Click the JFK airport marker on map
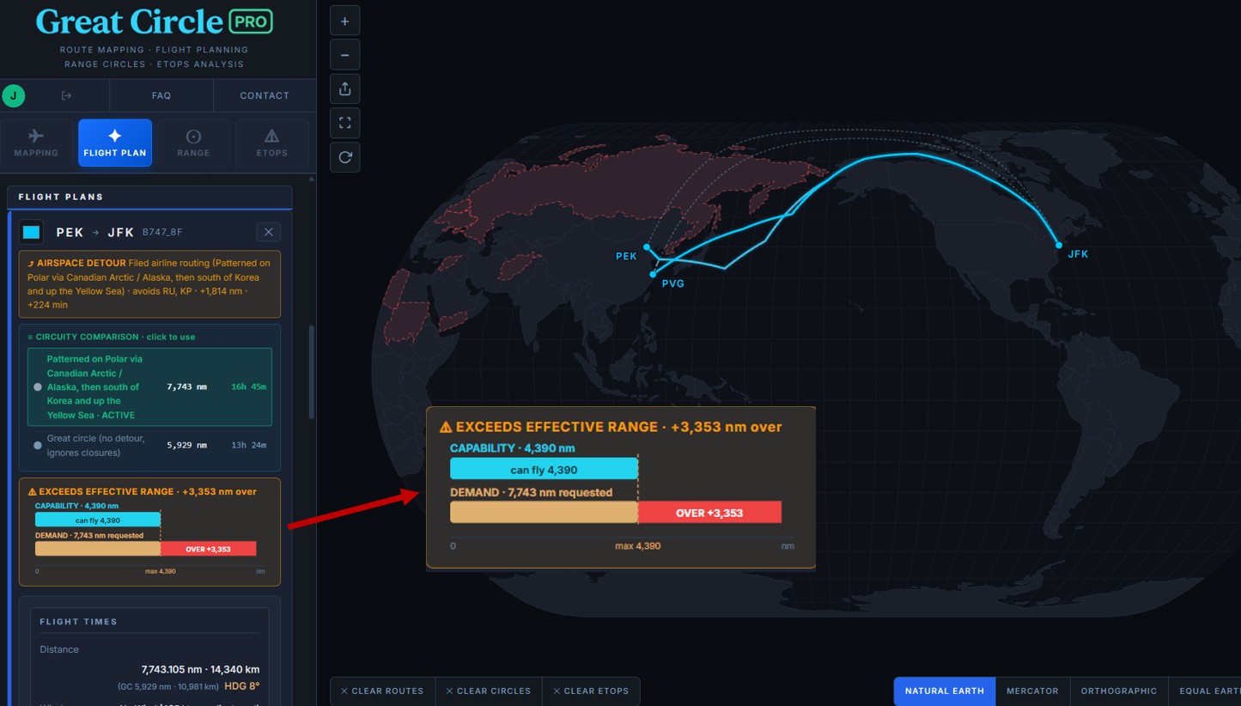1241x706 pixels. click(1059, 245)
